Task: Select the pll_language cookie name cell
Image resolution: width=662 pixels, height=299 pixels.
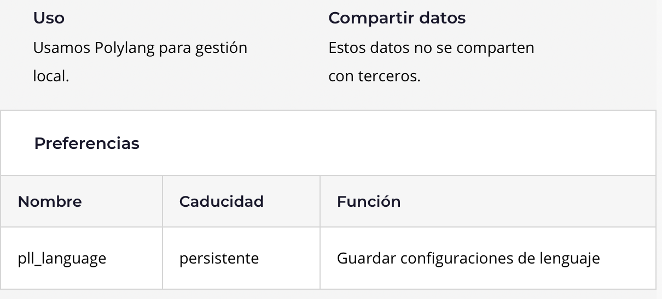Action: coord(62,258)
